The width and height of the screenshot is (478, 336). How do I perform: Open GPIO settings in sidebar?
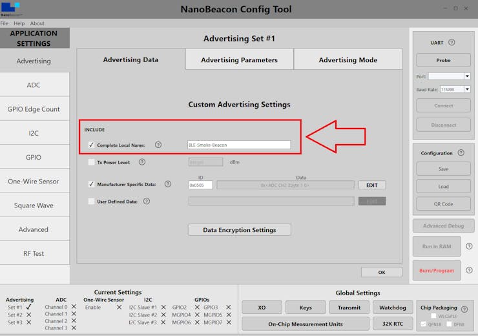click(x=34, y=157)
